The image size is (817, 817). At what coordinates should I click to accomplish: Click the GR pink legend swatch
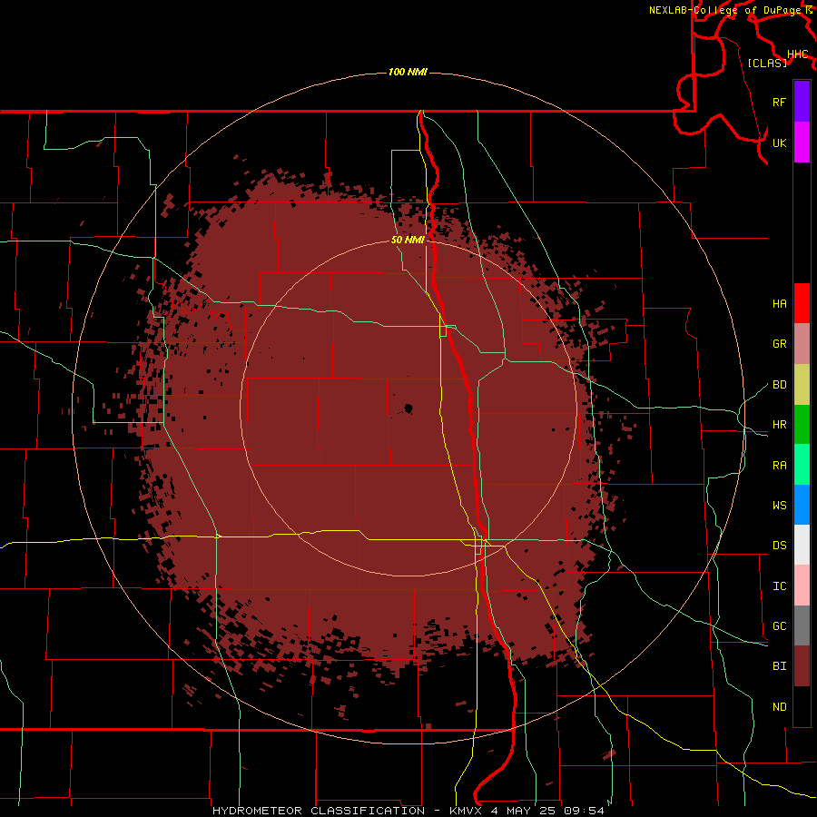(x=802, y=343)
